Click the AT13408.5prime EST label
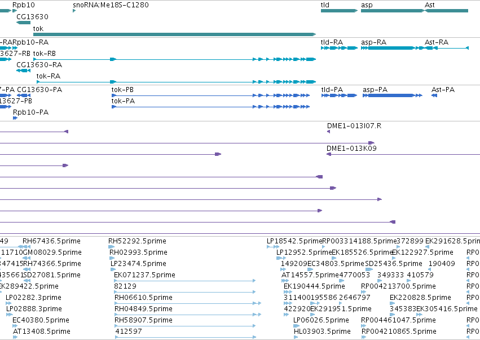This screenshot has width=480, height=340. [x=42, y=332]
